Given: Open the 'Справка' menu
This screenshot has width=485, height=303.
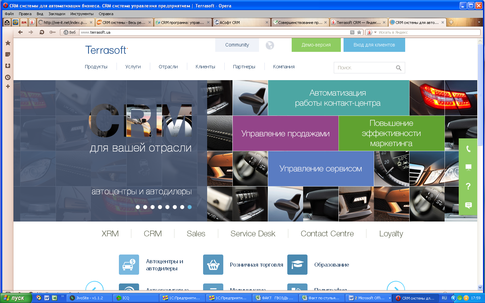Looking at the screenshot, I should pos(106,14).
